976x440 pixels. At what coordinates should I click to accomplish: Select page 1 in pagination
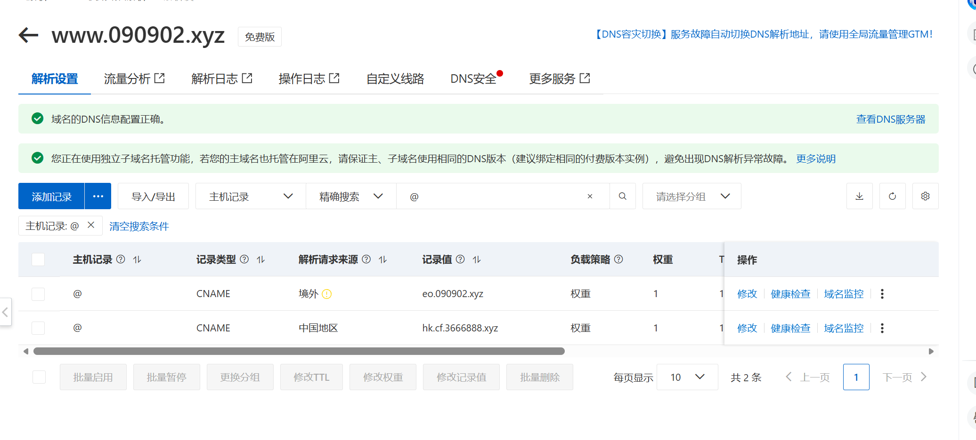856,377
